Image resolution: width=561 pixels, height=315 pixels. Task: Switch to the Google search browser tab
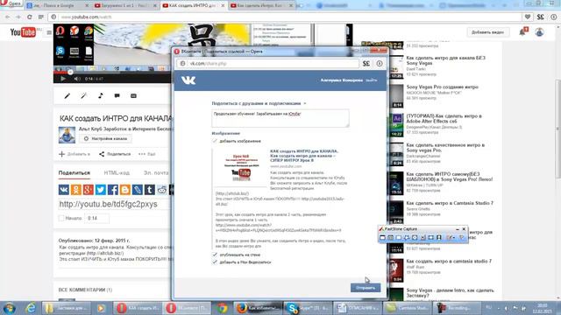57,6
